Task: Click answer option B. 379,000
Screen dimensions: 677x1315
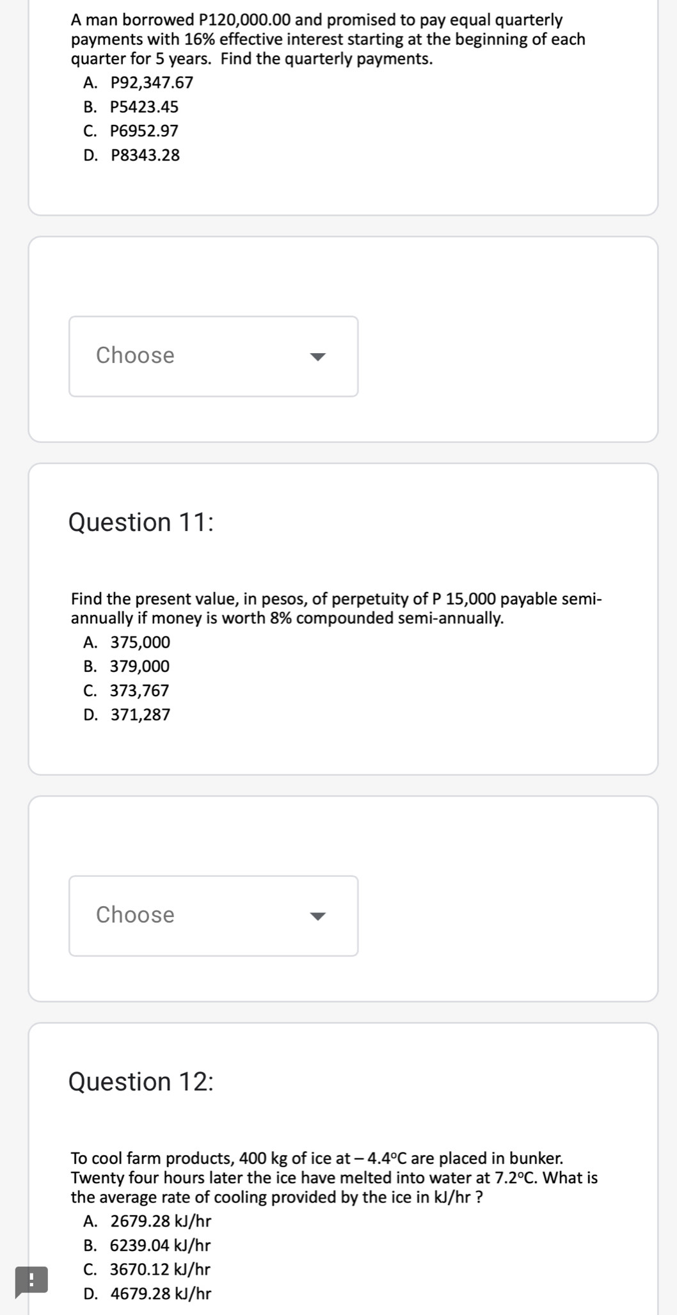Action: pos(127,667)
